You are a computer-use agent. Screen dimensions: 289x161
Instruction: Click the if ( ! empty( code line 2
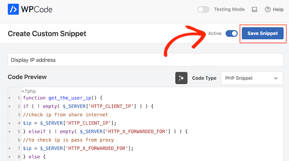(x=88, y=106)
